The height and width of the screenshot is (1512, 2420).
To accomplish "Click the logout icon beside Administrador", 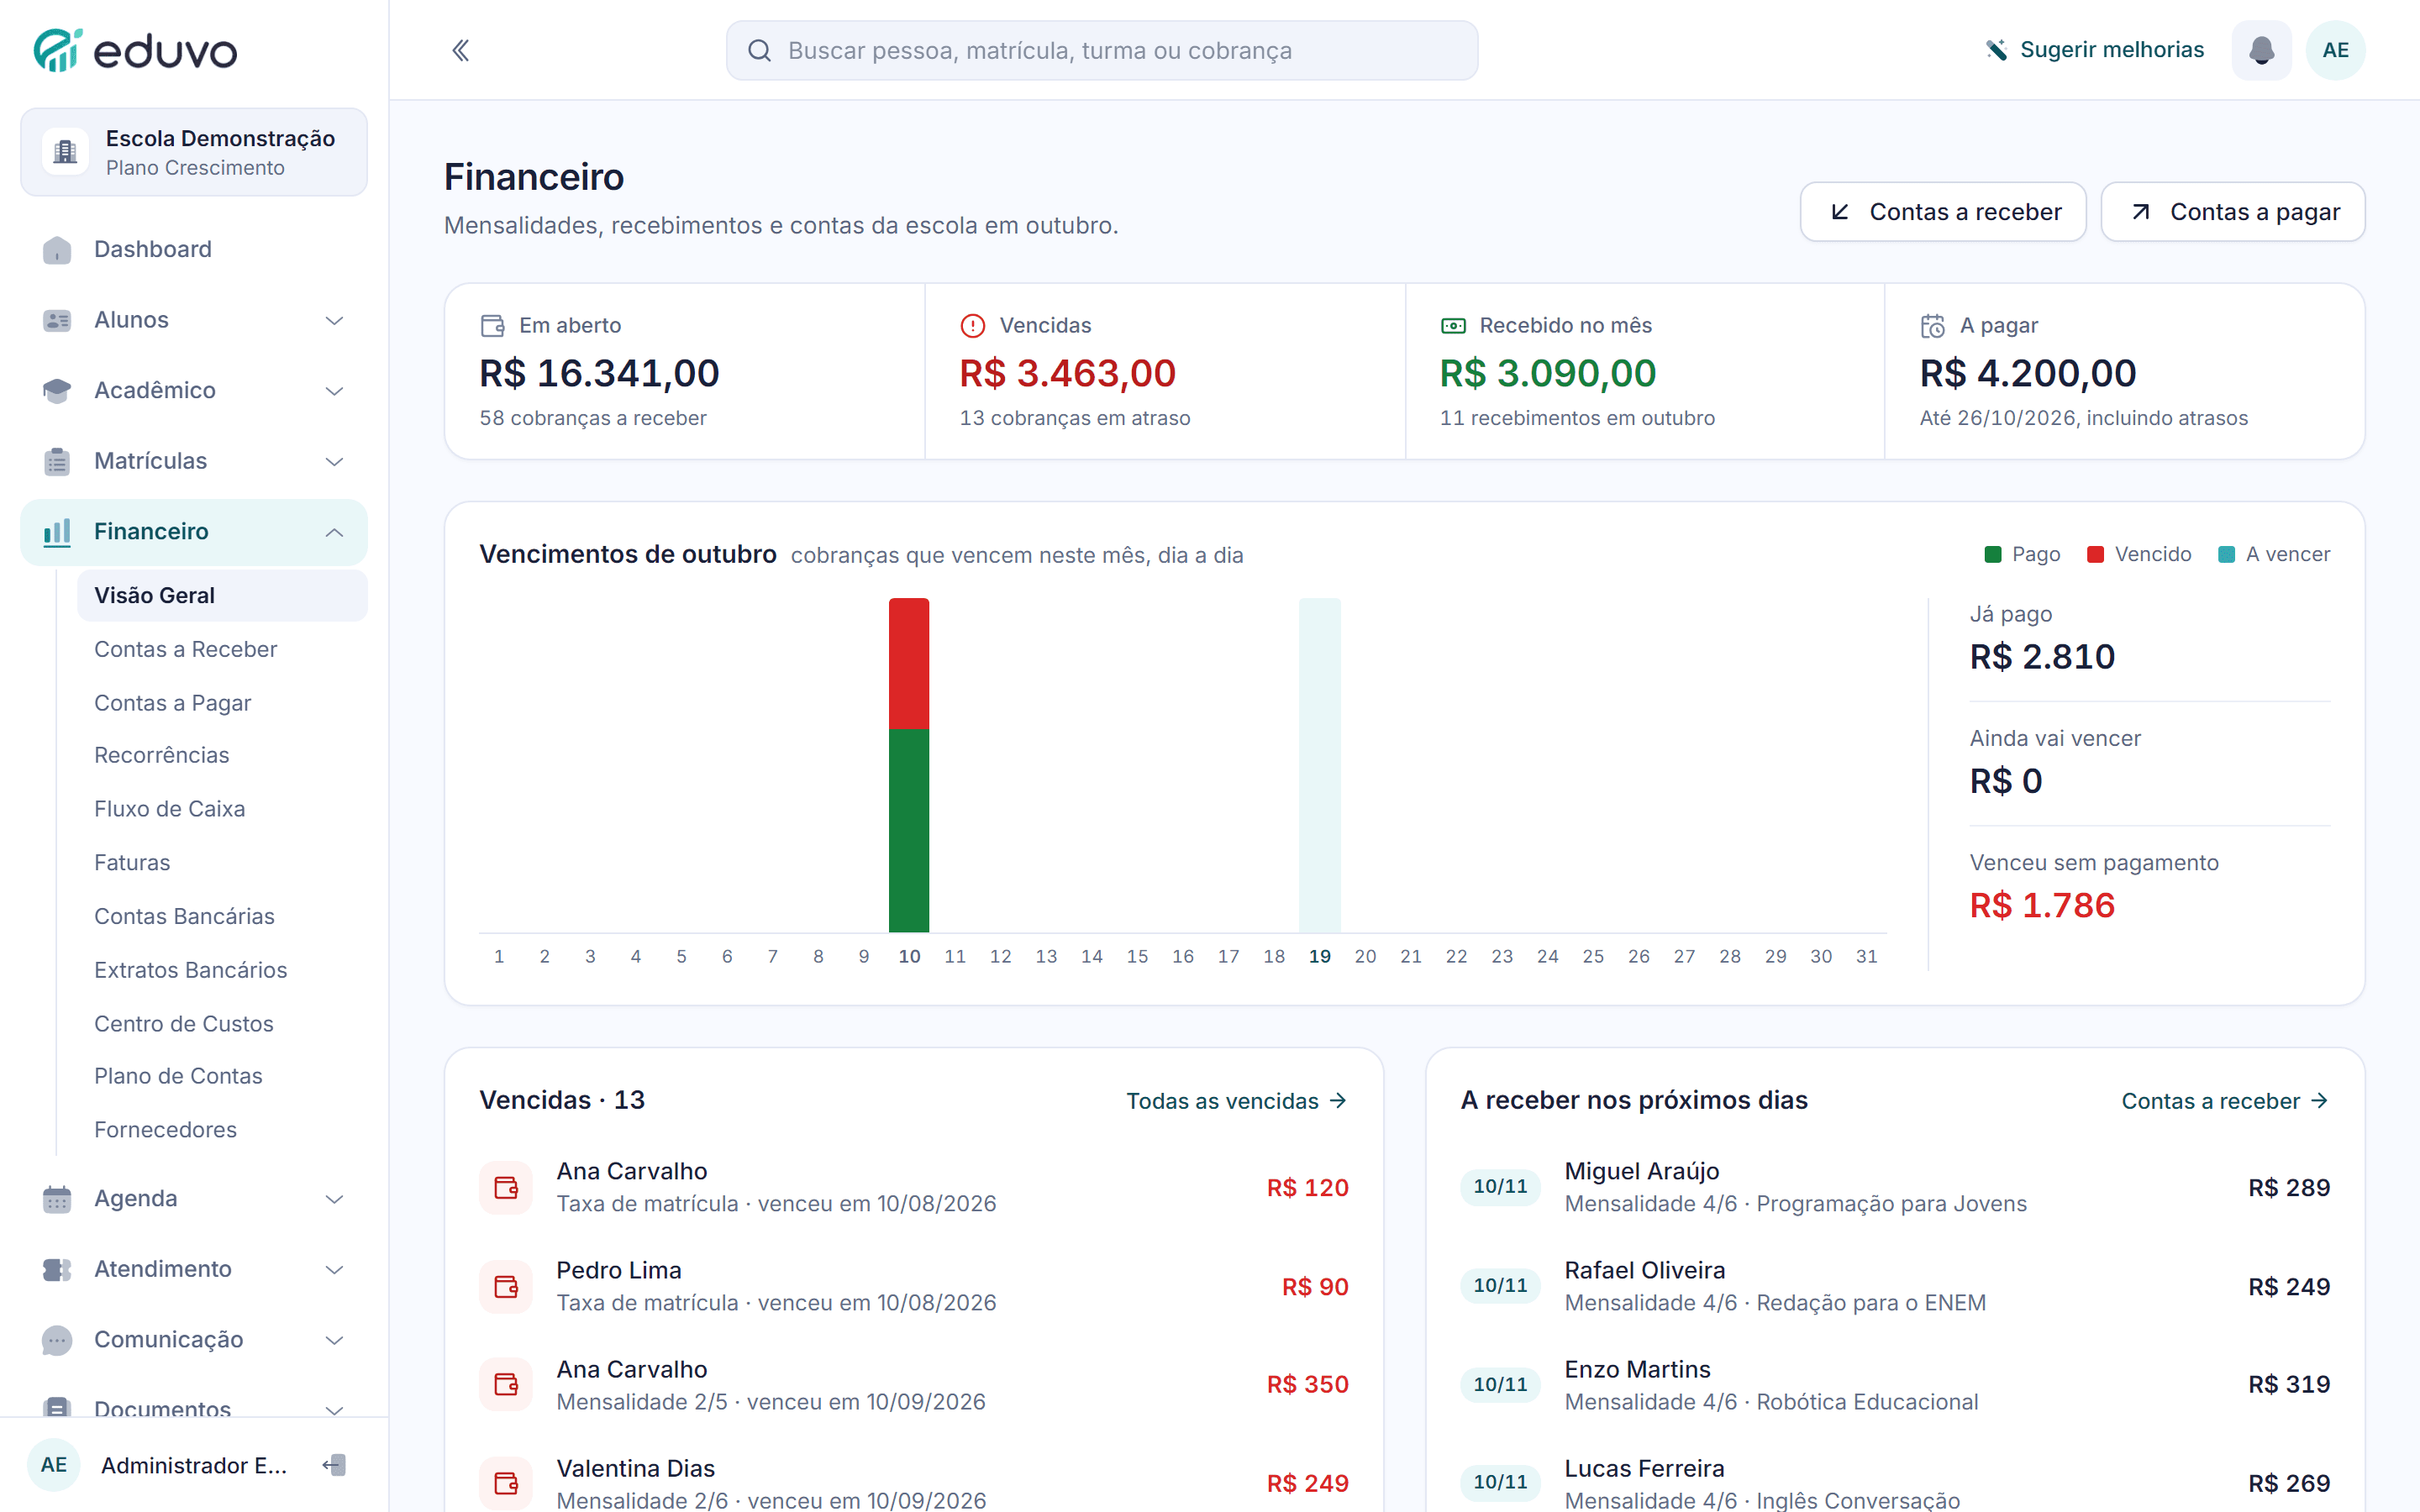I will (334, 1465).
